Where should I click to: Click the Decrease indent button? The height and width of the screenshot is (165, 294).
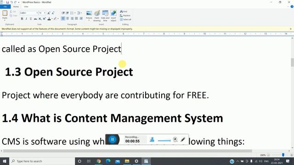tap(63, 13)
